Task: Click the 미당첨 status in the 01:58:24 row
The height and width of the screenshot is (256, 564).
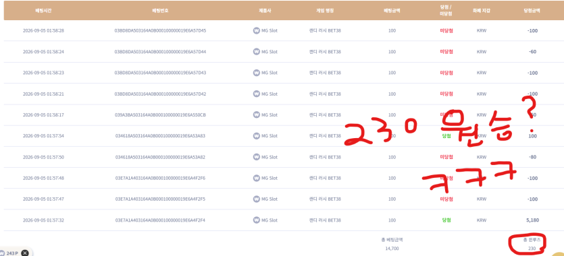Action: pyautogui.click(x=446, y=52)
